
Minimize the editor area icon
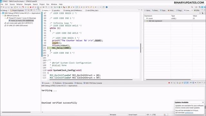click(x=139, y=10)
